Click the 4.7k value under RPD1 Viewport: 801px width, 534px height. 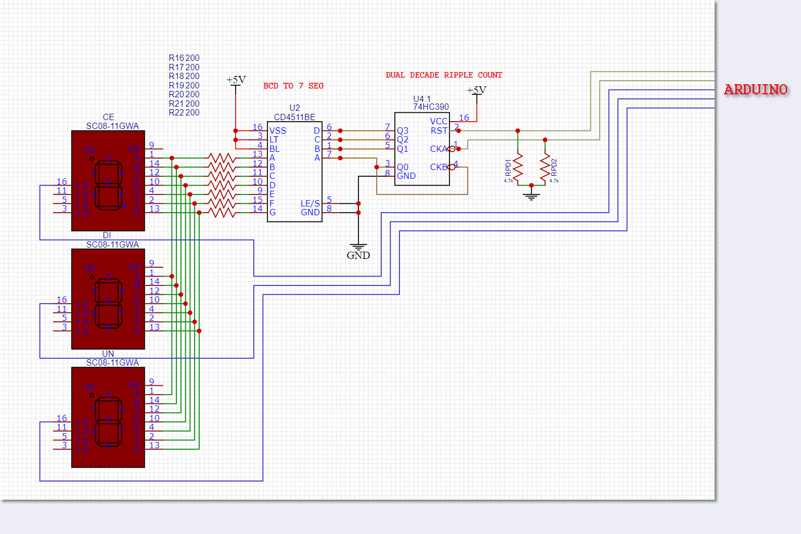coord(509,181)
